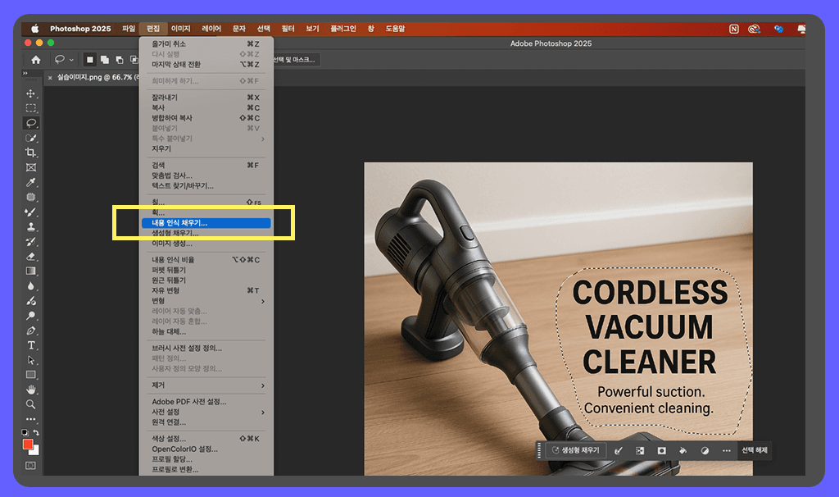Click 생성형 채우기 button in contextual taskbar

pos(576,450)
